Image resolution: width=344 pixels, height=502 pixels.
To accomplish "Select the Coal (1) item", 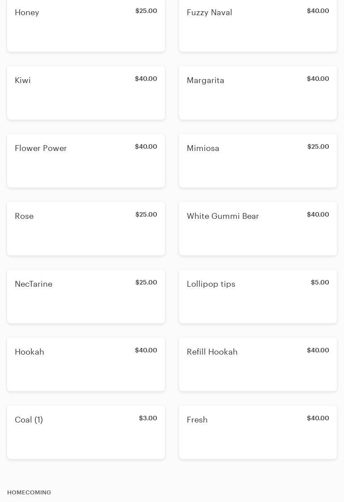I will tap(86, 432).
